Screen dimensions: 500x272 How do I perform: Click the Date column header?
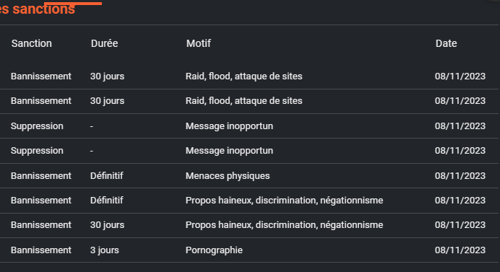click(446, 43)
